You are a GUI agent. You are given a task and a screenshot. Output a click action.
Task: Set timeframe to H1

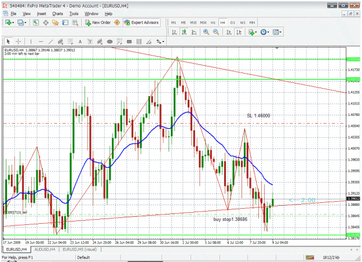pos(213,23)
